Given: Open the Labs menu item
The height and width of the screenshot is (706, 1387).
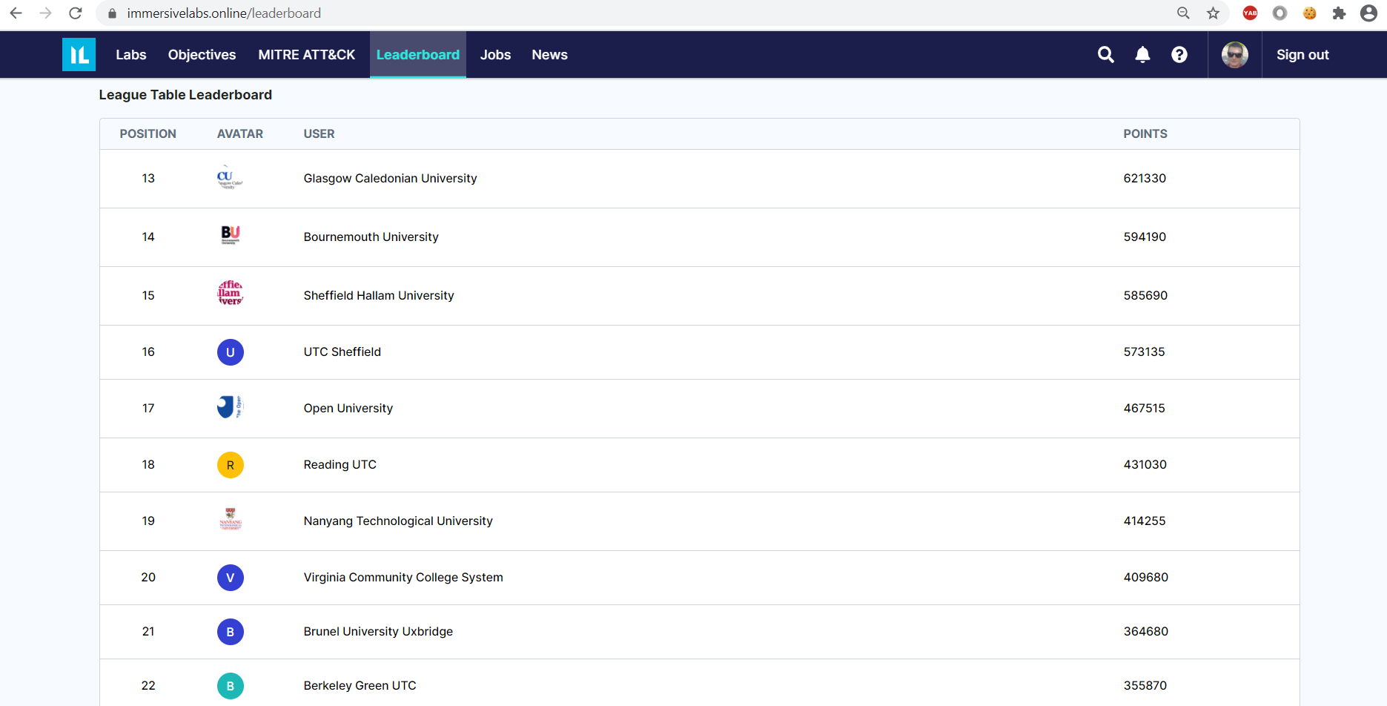Looking at the screenshot, I should [130, 55].
